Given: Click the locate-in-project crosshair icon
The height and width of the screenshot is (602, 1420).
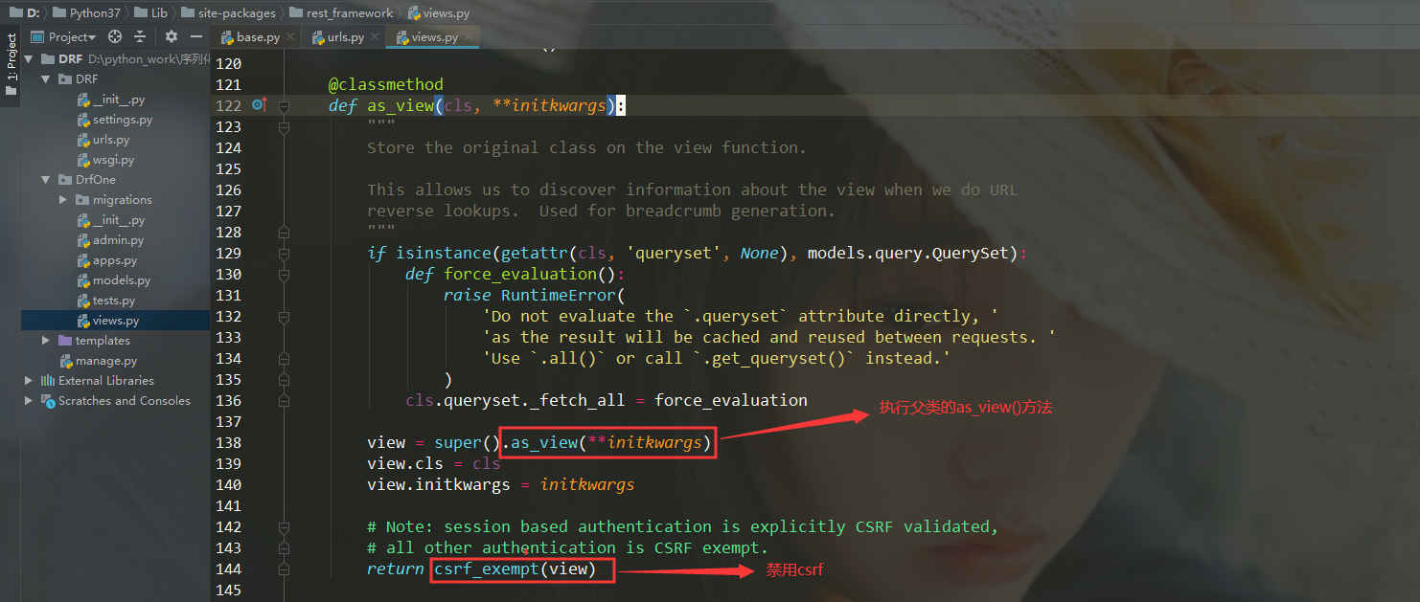Looking at the screenshot, I should pyautogui.click(x=115, y=36).
